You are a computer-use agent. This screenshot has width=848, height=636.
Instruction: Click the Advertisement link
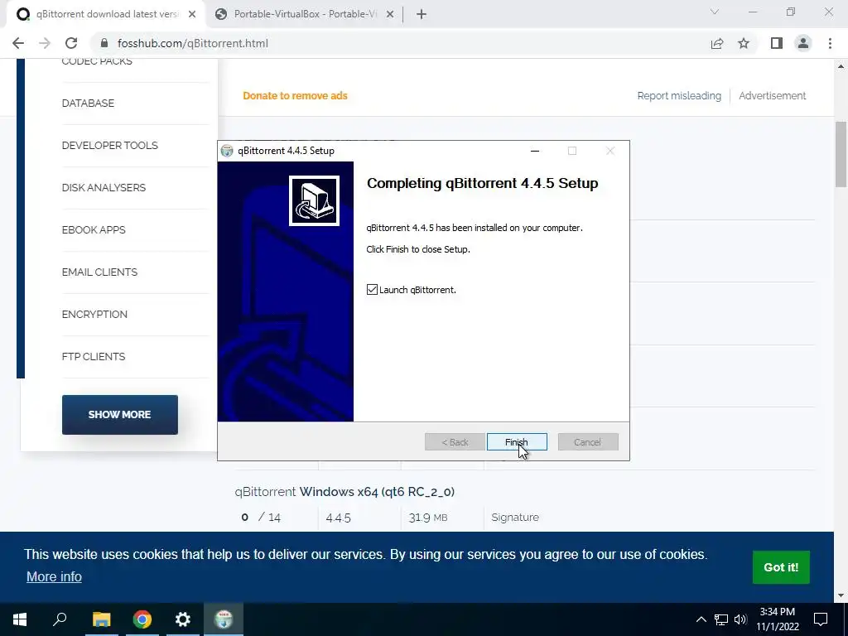(x=773, y=96)
